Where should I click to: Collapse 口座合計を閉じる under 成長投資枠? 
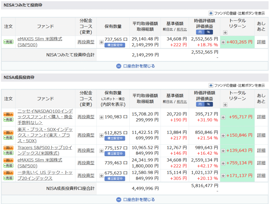(x=136, y=200)
